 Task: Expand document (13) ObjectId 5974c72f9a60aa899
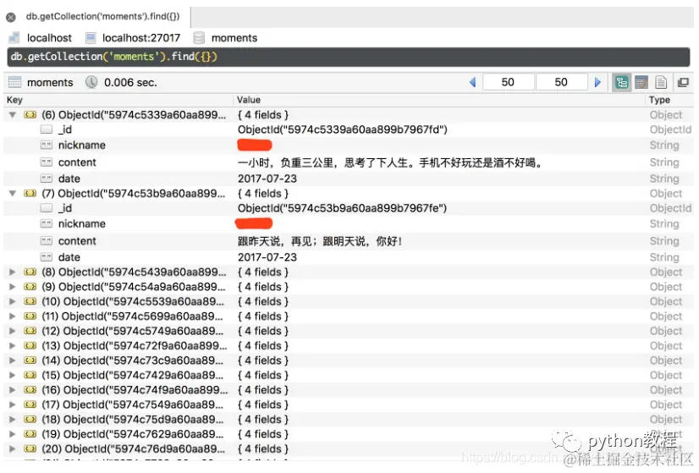(13, 345)
